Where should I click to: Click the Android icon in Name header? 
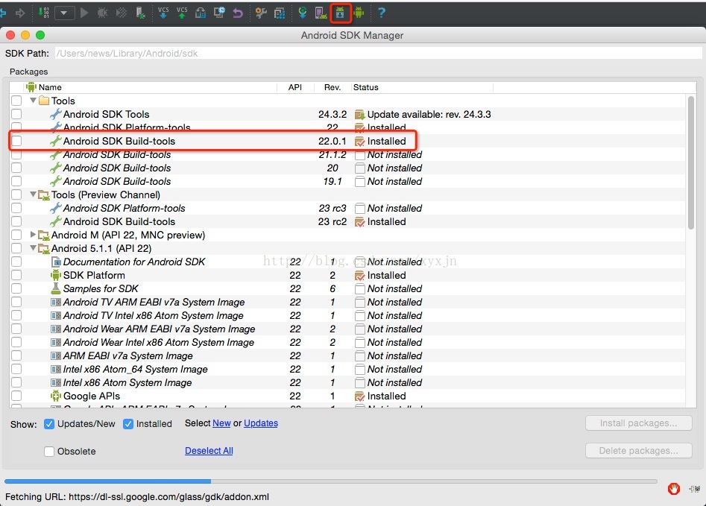point(31,87)
